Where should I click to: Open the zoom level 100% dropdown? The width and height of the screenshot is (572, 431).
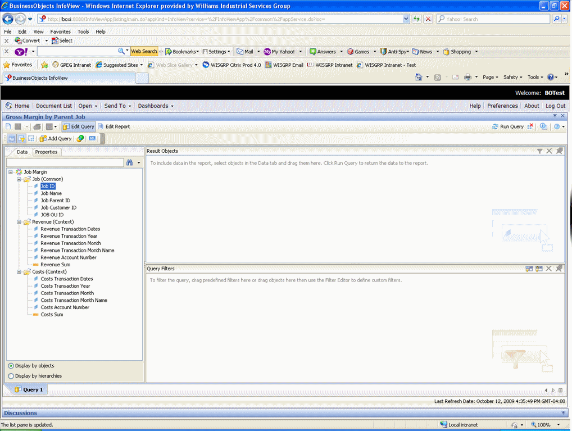pos(559,425)
